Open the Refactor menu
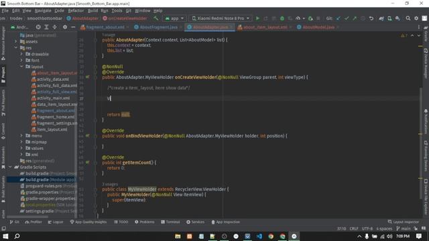The image size is (429, 241). click(x=76, y=11)
